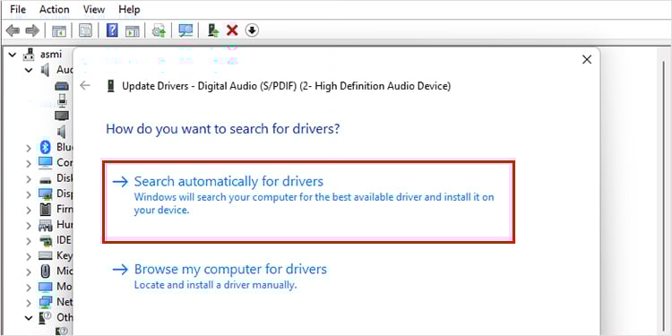This screenshot has height=336, width=672.
Task: Go back with the toolbar Back arrow
Action: coord(13,30)
